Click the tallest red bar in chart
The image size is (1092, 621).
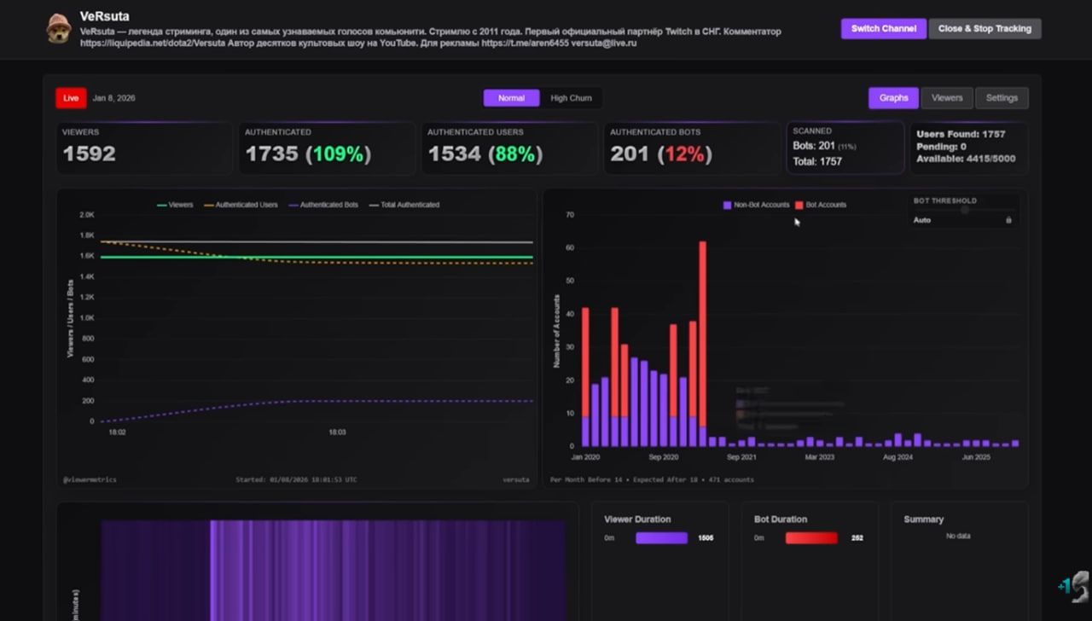702,333
